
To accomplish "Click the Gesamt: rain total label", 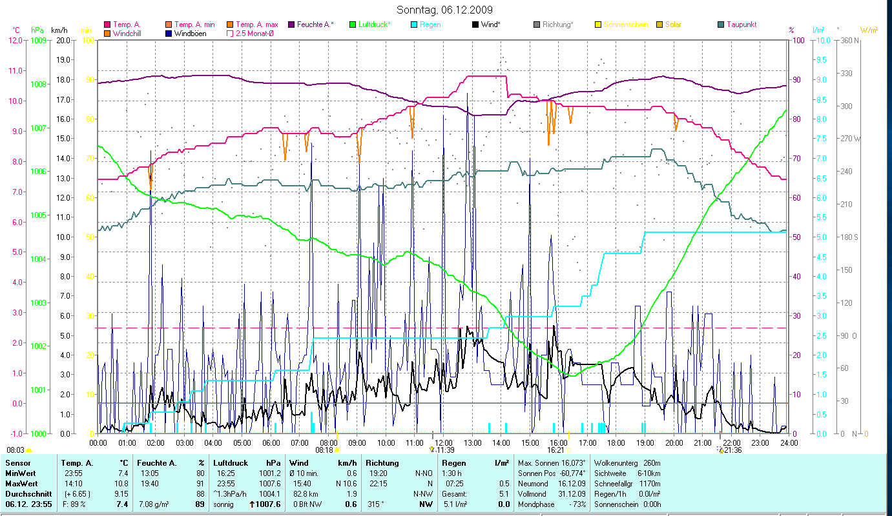I will pos(455,494).
